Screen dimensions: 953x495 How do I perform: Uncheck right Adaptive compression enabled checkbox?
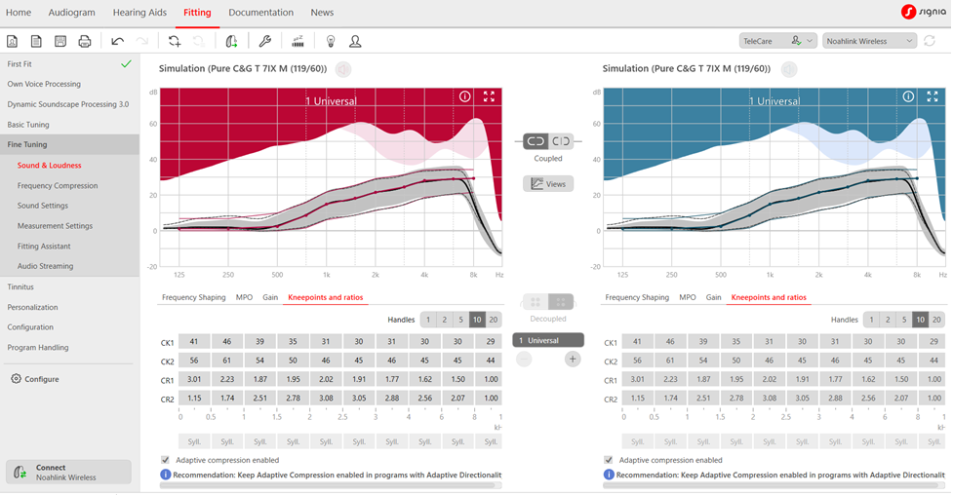pos(609,460)
